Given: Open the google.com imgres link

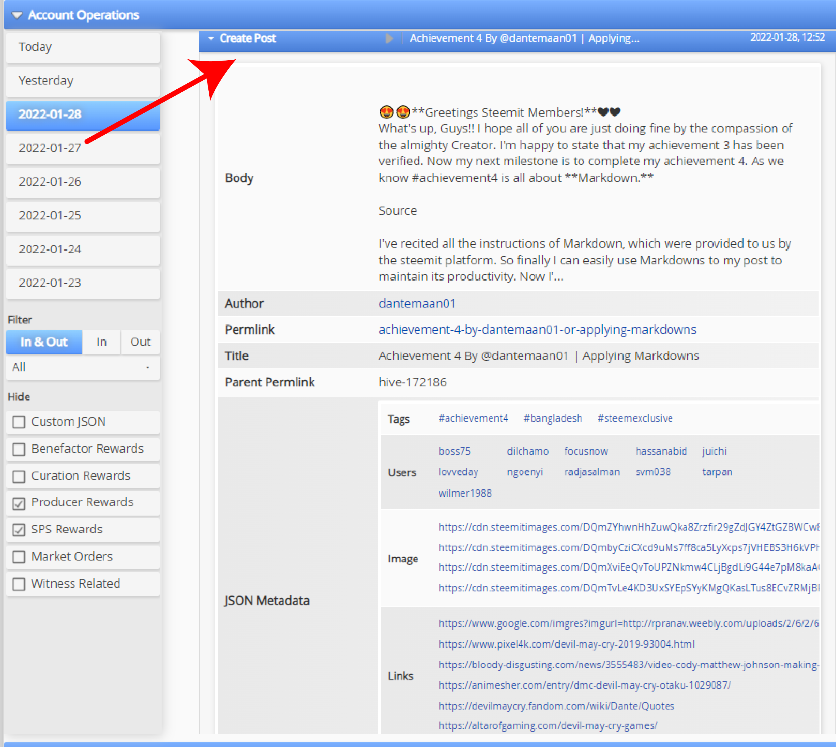Looking at the screenshot, I should point(628,623).
